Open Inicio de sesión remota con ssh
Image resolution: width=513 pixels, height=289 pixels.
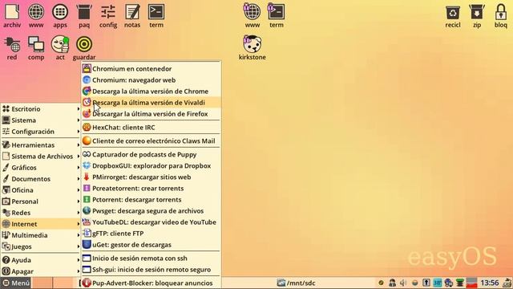coord(151,258)
